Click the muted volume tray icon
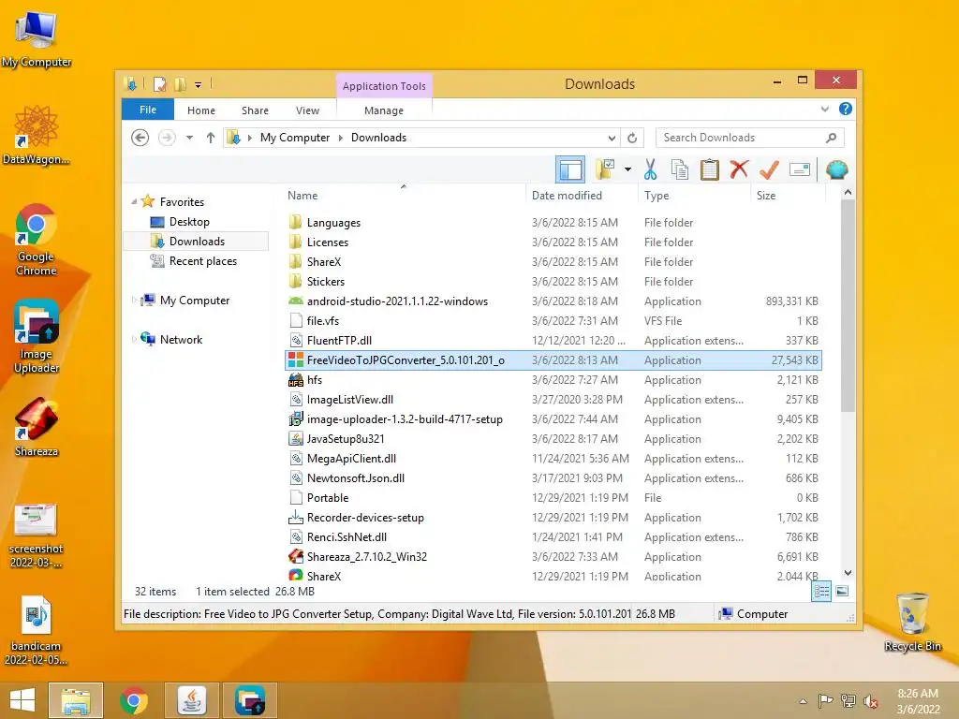 (x=871, y=700)
